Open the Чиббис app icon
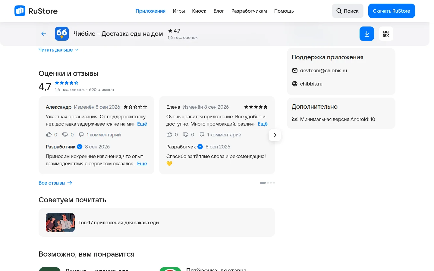 (62, 34)
